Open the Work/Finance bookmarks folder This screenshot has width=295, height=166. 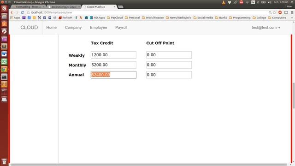pos(153,18)
